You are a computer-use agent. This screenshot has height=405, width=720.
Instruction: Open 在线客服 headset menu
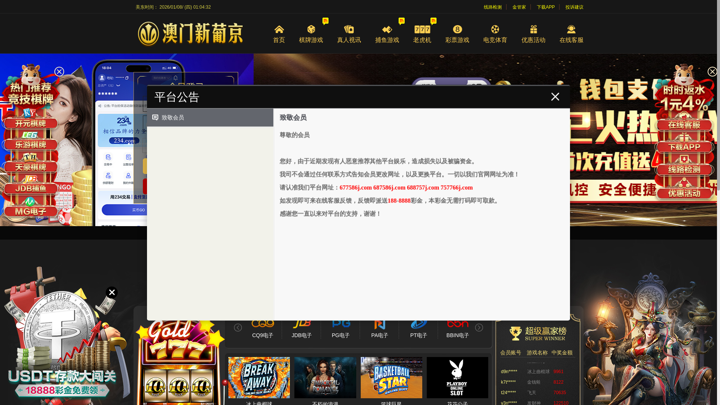(x=571, y=34)
